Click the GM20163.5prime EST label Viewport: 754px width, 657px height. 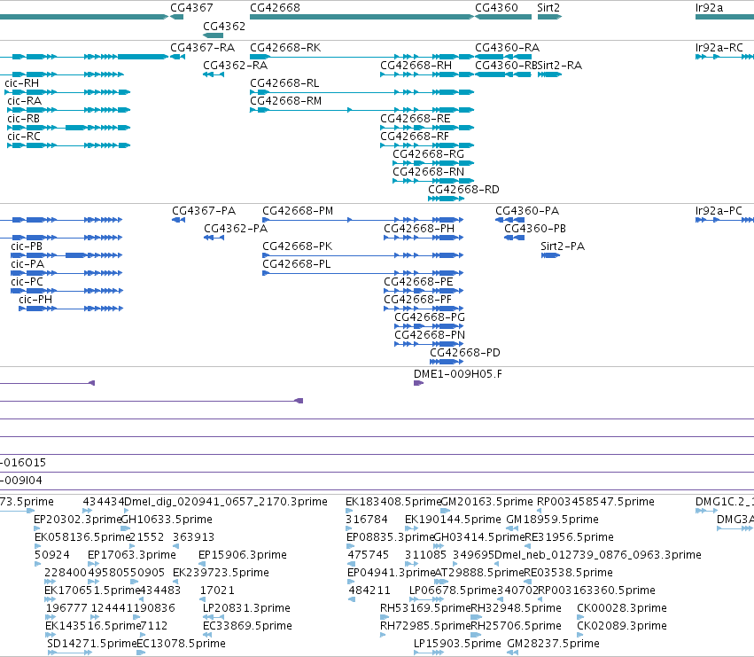point(486,502)
